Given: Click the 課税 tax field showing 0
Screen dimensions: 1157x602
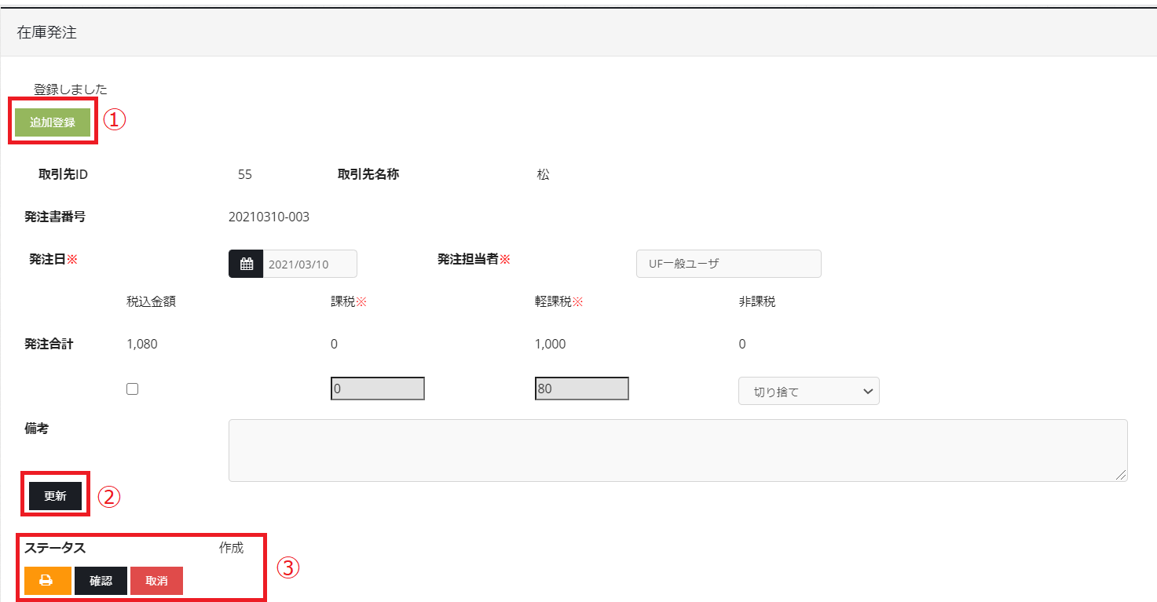Looking at the screenshot, I should coord(378,389).
